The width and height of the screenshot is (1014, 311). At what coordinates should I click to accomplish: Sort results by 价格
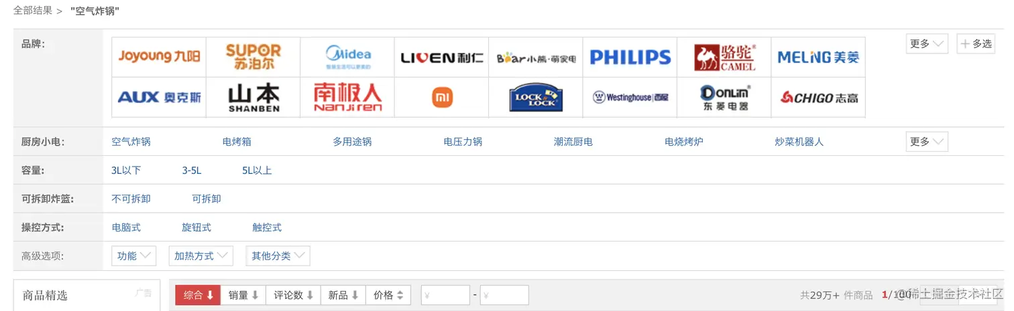tap(388, 295)
